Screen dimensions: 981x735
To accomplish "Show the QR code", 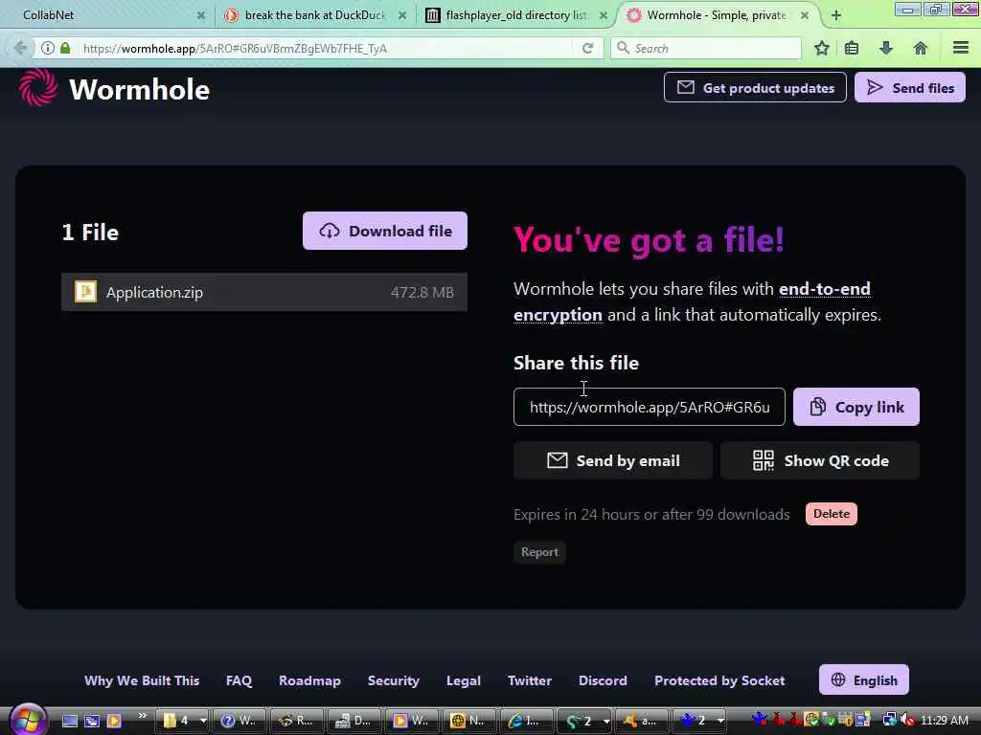I will pyautogui.click(x=820, y=460).
